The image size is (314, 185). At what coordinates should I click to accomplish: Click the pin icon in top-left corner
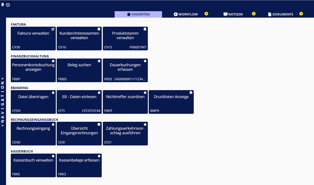coord(3,5)
